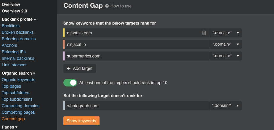Go to Organic keywords report
The image size is (274, 130).
tap(18, 80)
